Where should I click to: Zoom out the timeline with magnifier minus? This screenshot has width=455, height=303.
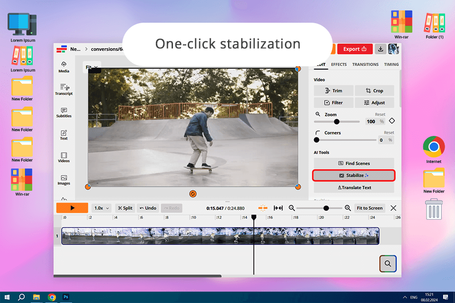(x=291, y=208)
